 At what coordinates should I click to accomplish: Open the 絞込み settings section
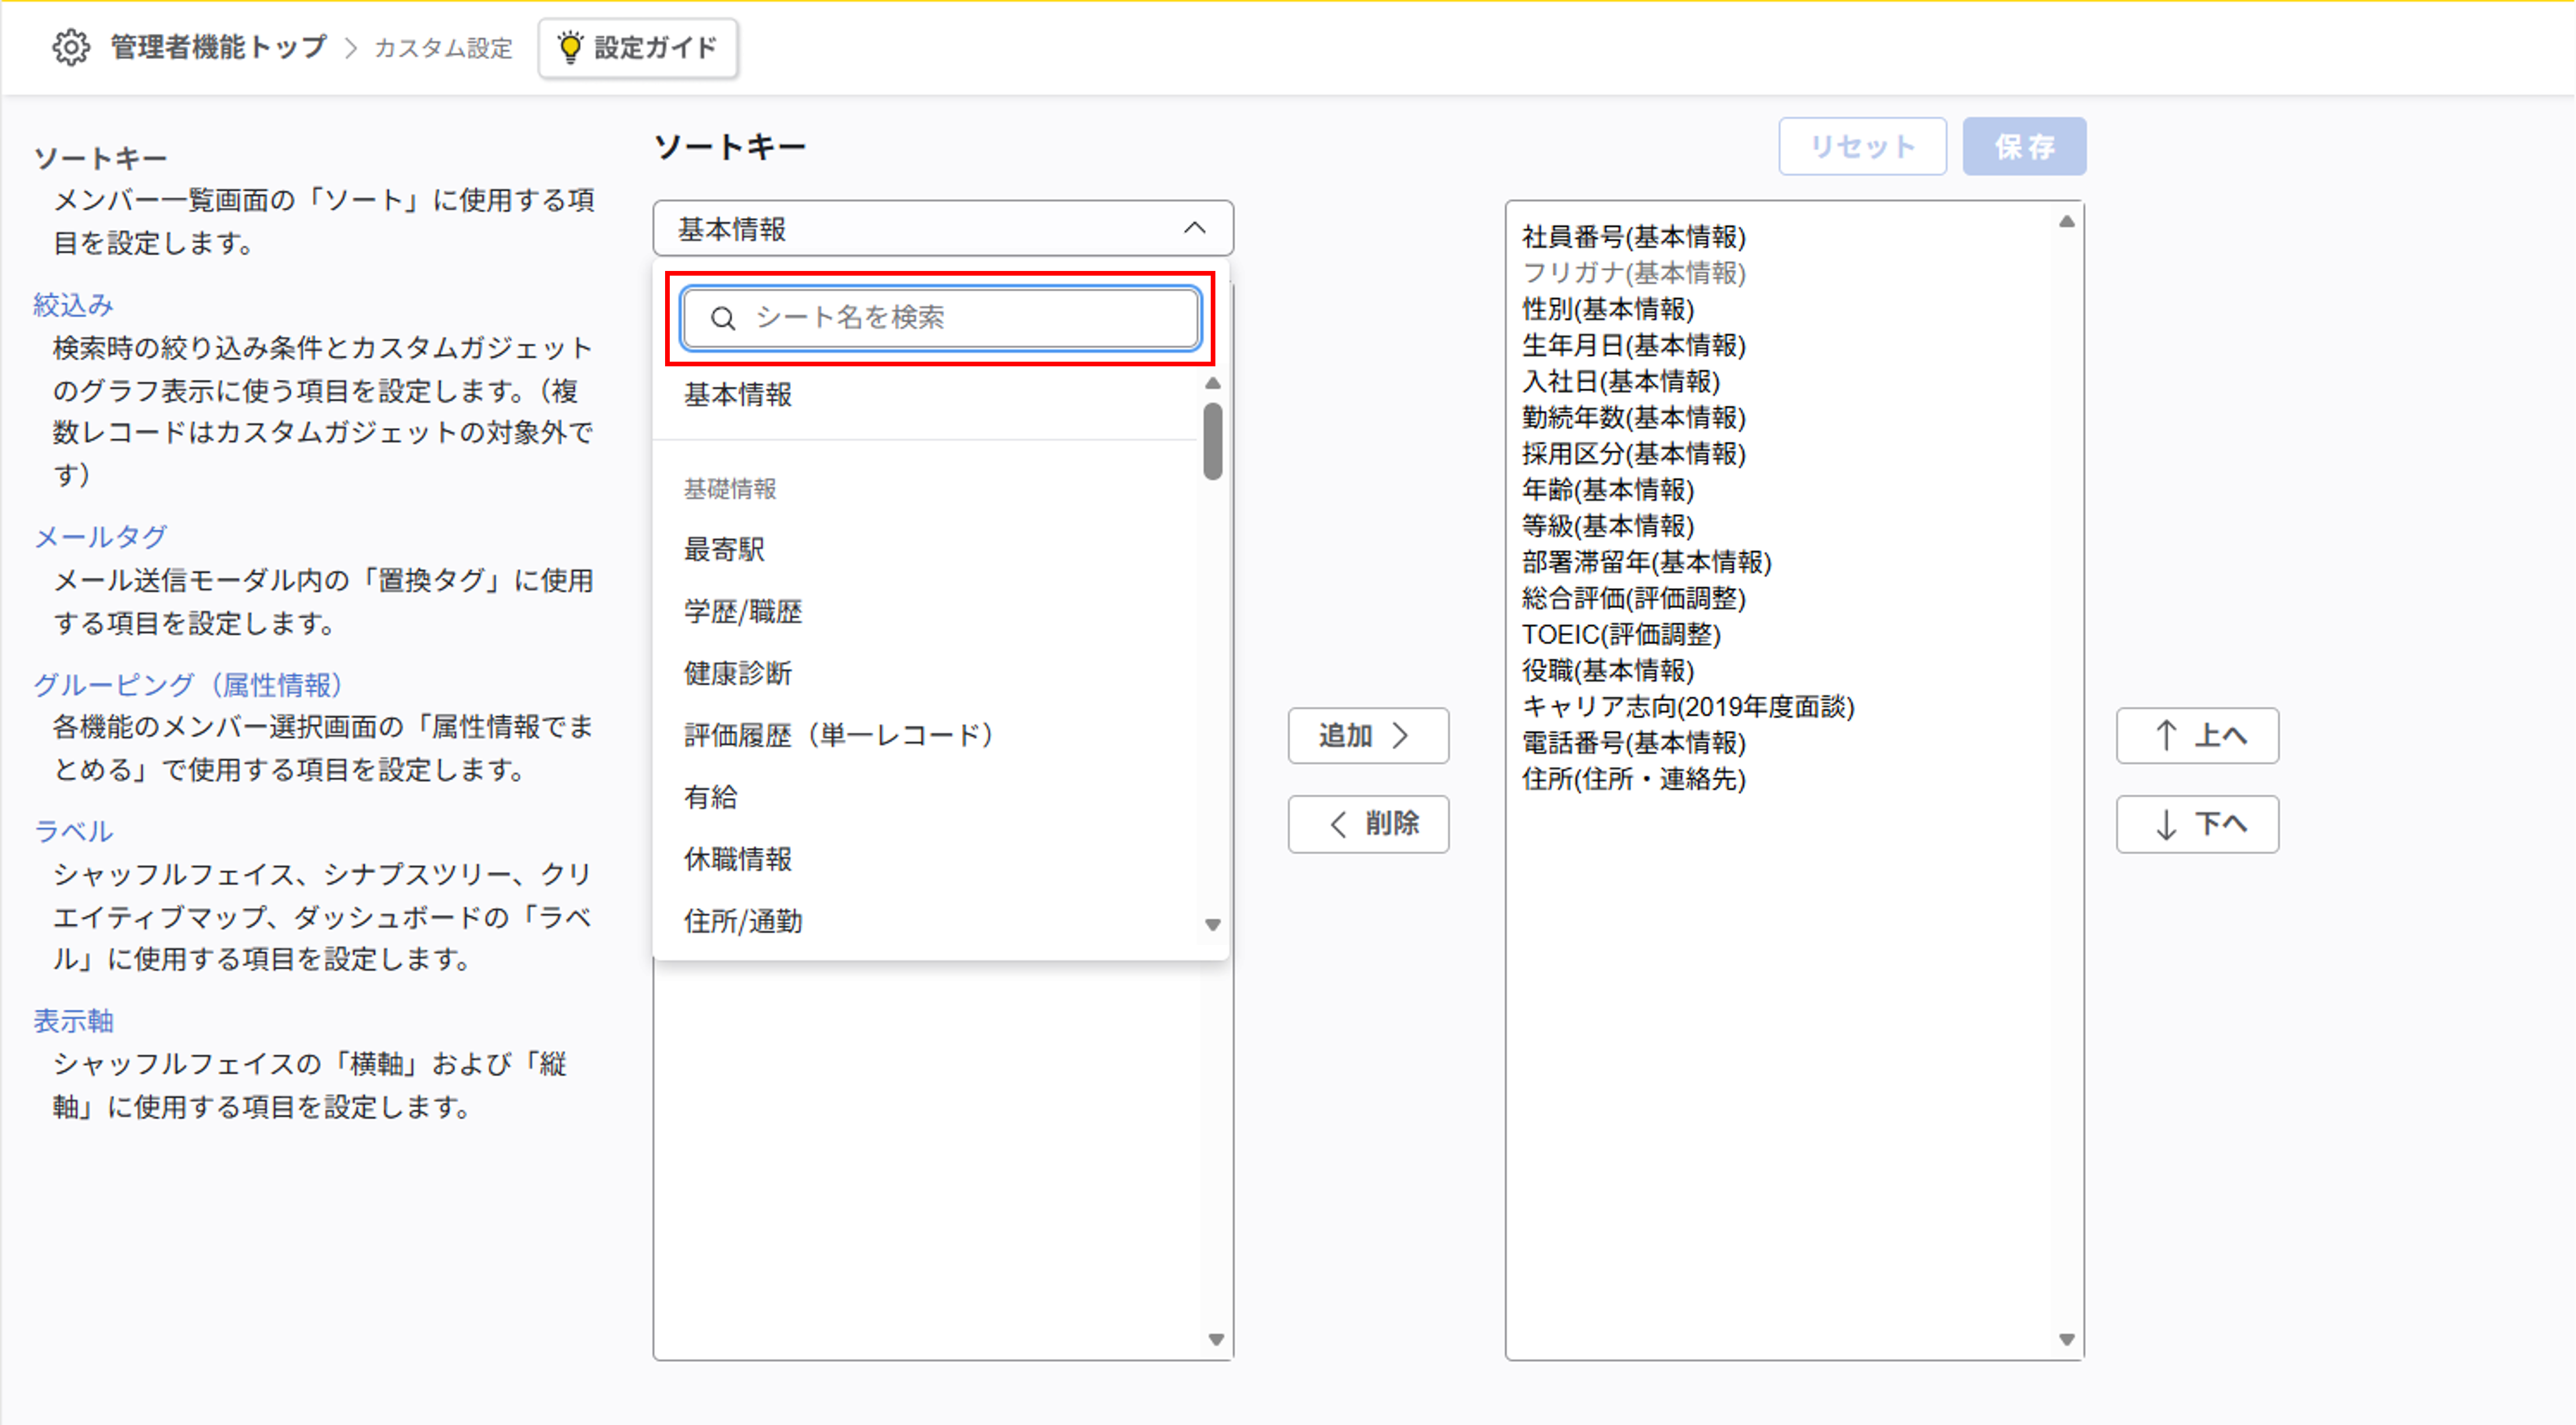[x=73, y=305]
